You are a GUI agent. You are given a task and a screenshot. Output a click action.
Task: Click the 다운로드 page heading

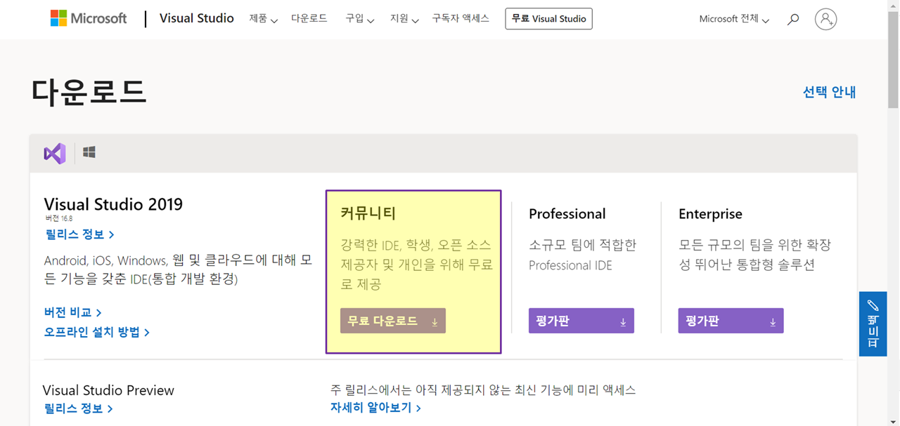[x=89, y=92]
